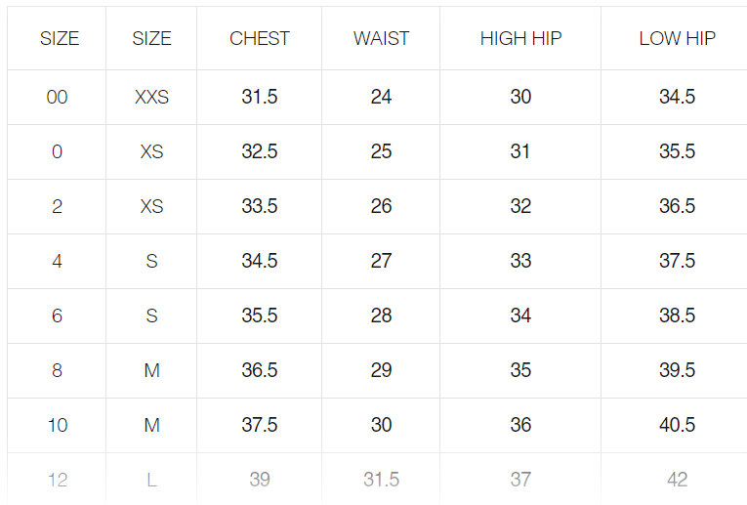Select numeric size 00 cell
This screenshot has height=505, width=747.
pos(57,98)
